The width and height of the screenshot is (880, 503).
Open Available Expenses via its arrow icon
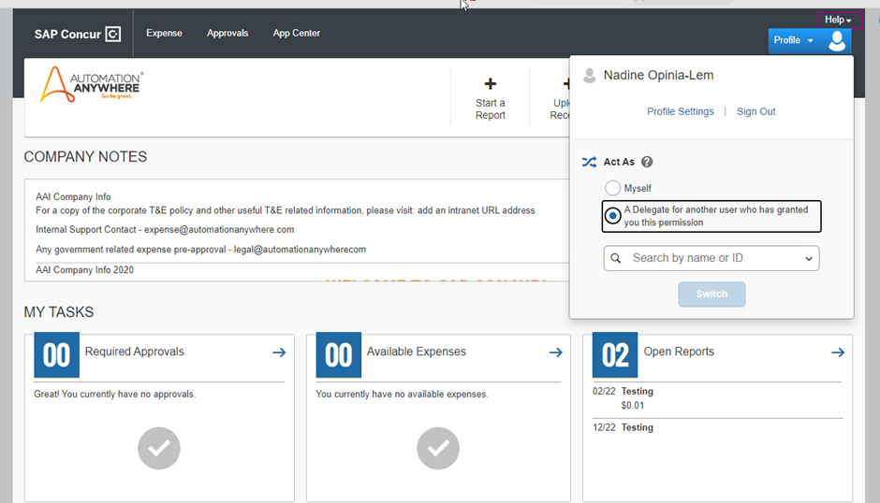coord(555,352)
